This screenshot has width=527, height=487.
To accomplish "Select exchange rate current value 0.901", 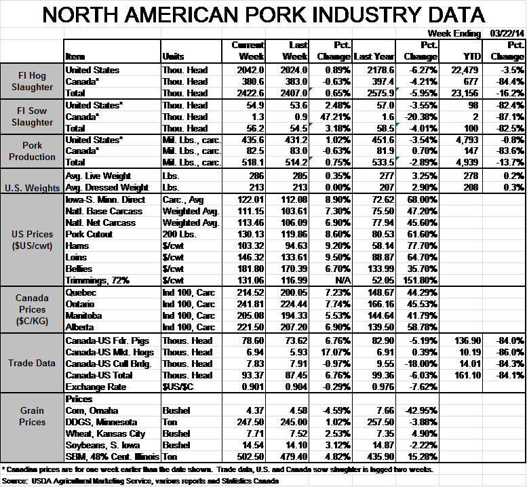I will point(253,387).
